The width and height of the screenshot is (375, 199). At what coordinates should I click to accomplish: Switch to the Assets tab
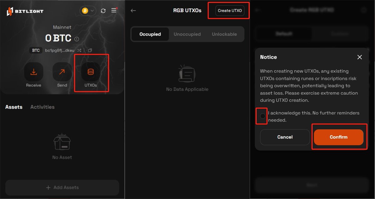pos(14,107)
